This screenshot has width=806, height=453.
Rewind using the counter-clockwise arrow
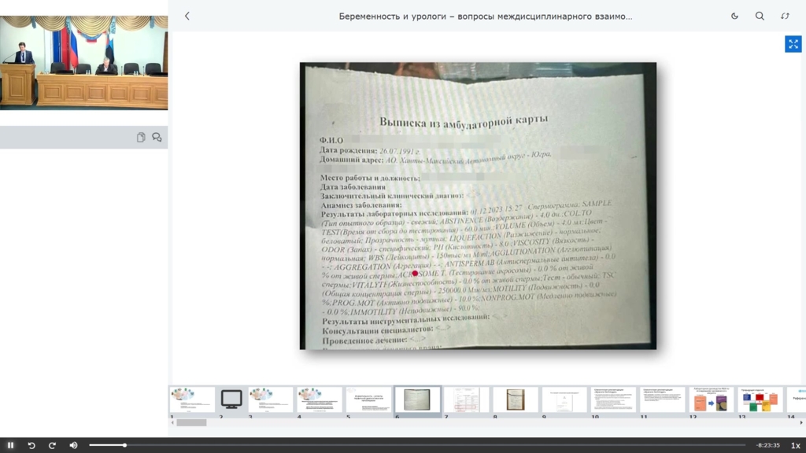[31, 445]
